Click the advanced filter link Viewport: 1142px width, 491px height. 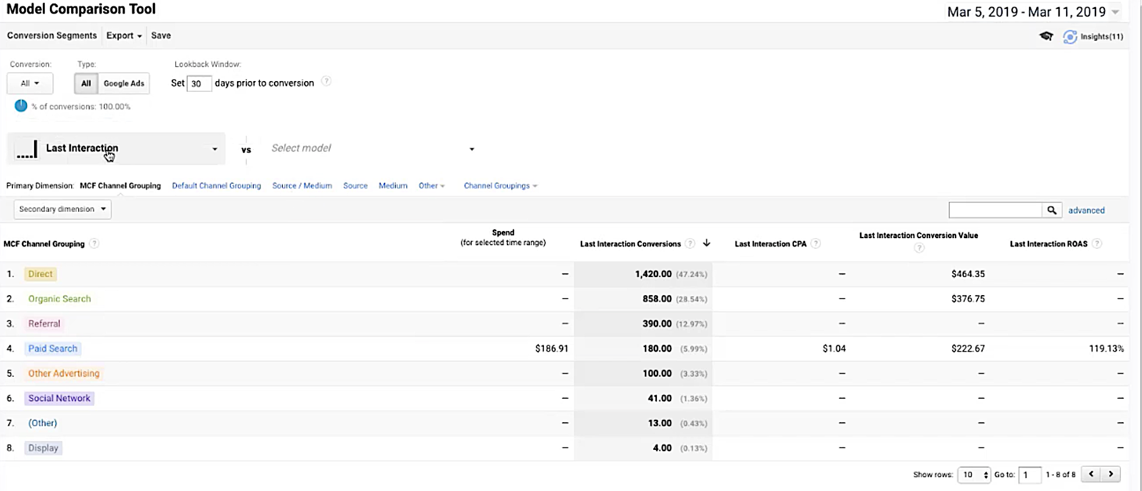point(1086,211)
